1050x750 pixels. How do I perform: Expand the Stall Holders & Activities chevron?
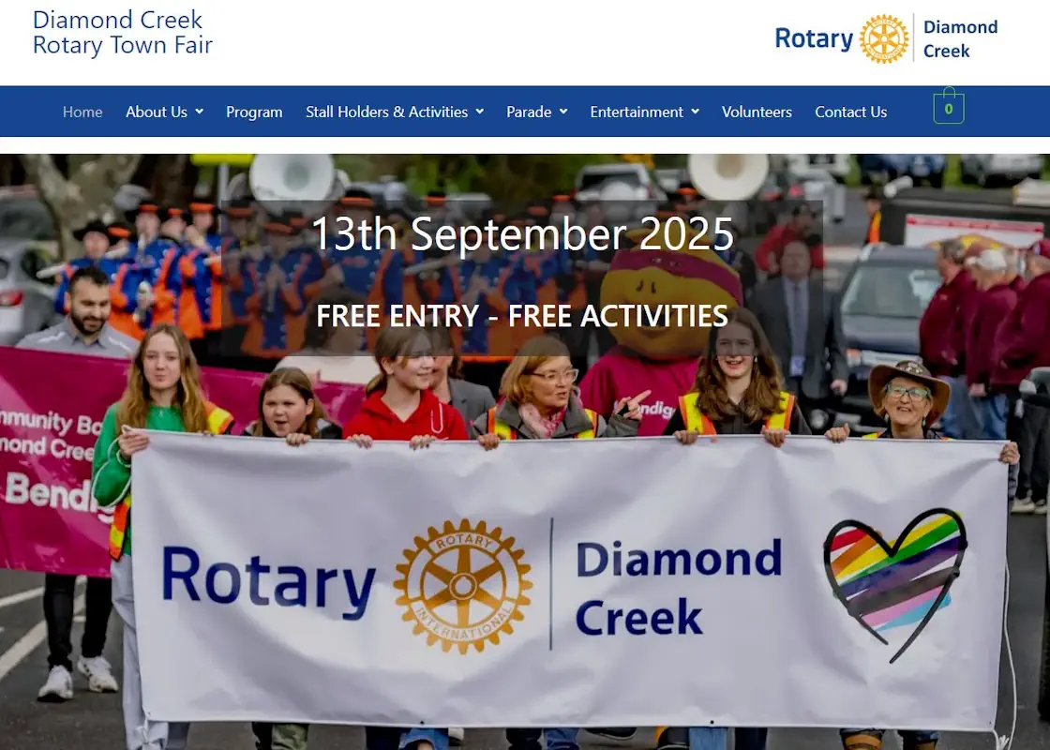479,112
